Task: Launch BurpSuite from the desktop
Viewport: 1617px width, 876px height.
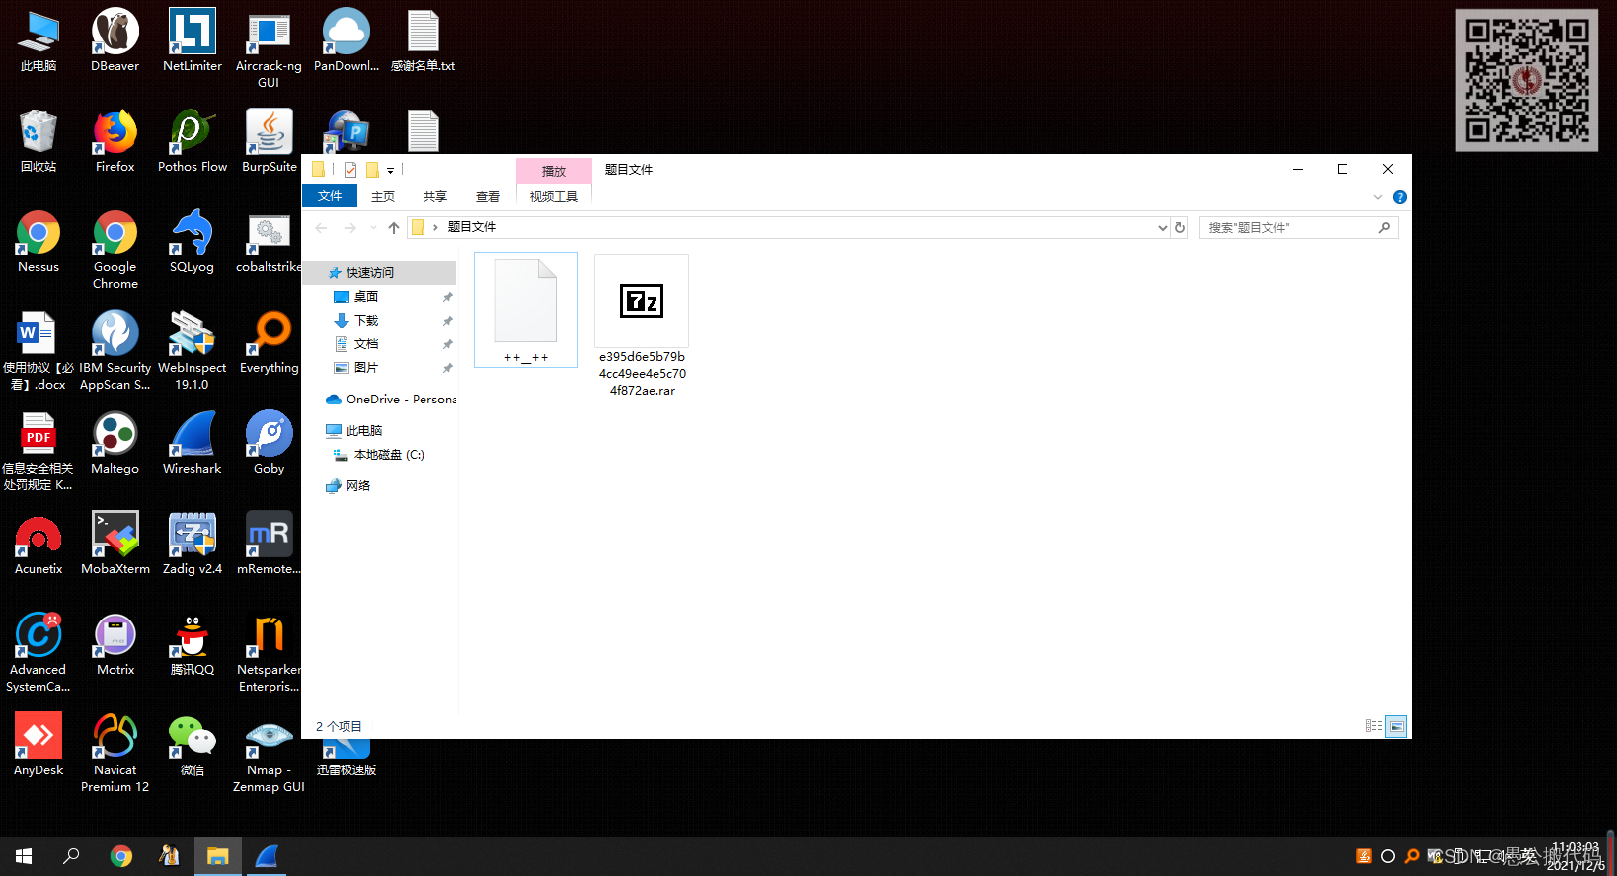Action: tap(269, 141)
